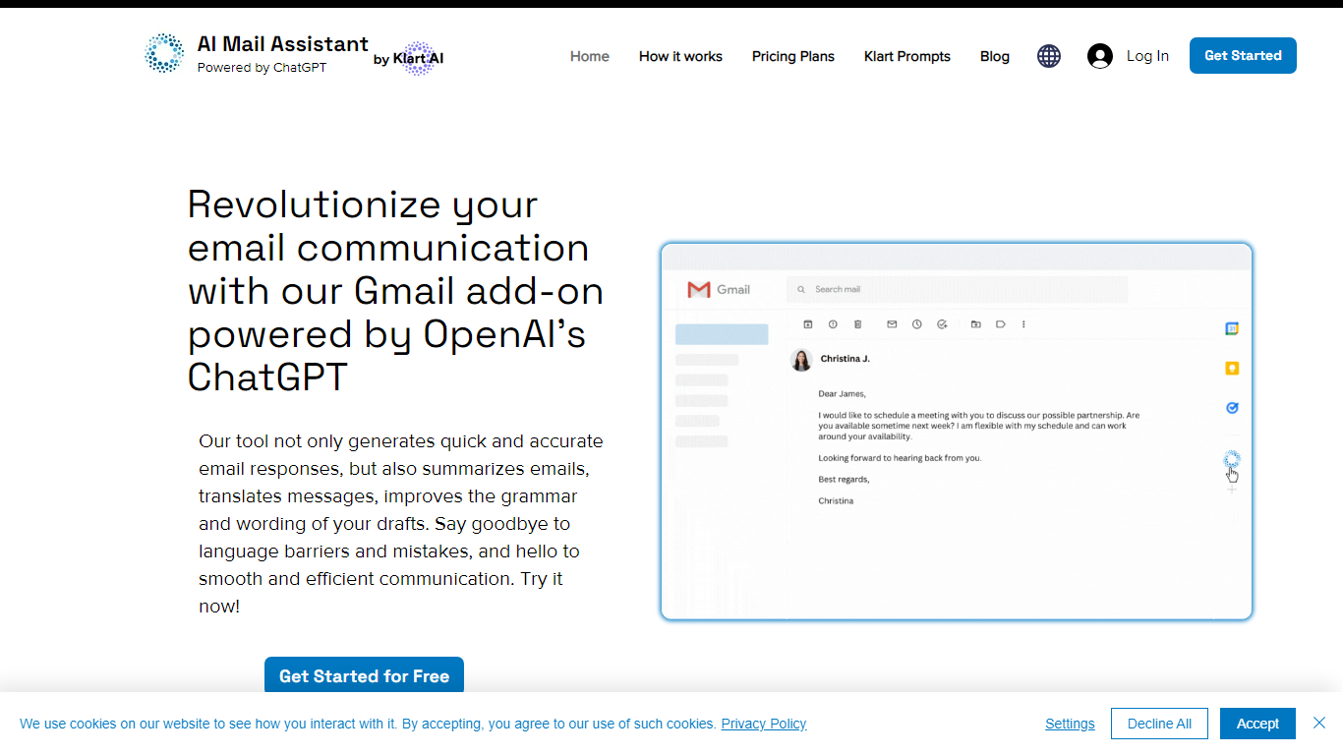Navigate to Pricing Plans
This screenshot has width=1343, height=755.
(792, 56)
